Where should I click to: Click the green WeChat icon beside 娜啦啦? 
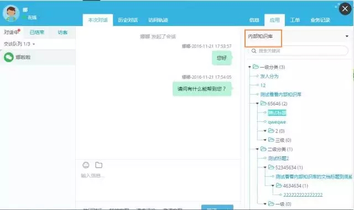coord(9,57)
